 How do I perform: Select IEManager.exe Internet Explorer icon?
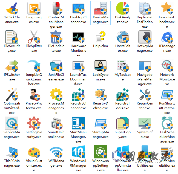tap(167, 37)
